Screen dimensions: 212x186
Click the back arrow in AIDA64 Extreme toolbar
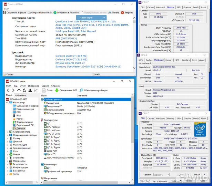(8, 90)
